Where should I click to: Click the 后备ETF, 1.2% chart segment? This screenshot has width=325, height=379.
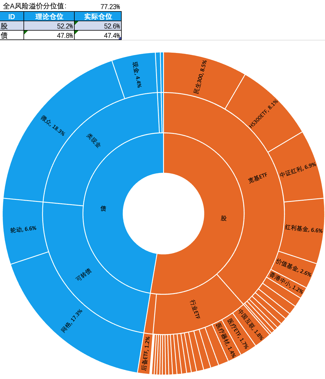(x=146, y=353)
